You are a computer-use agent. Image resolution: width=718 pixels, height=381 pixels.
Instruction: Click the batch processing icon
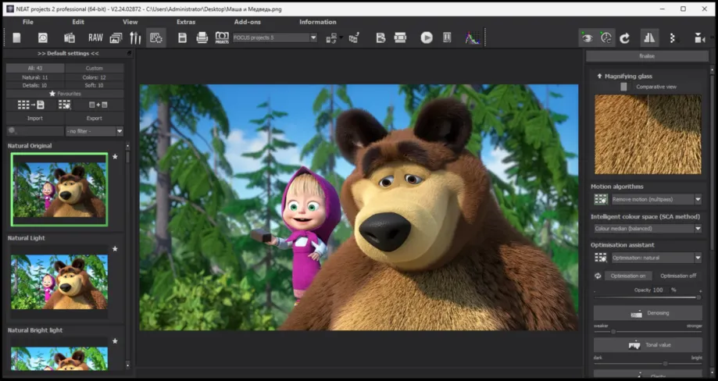coord(70,37)
